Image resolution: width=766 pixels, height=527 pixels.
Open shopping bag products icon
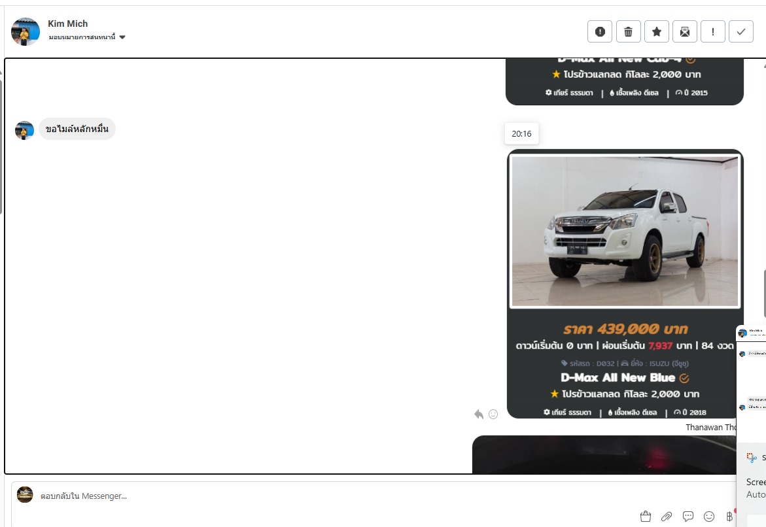(x=646, y=517)
